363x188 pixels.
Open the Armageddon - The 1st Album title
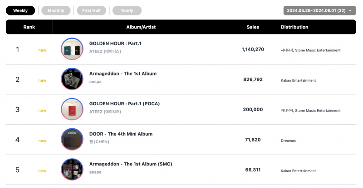tap(123, 74)
